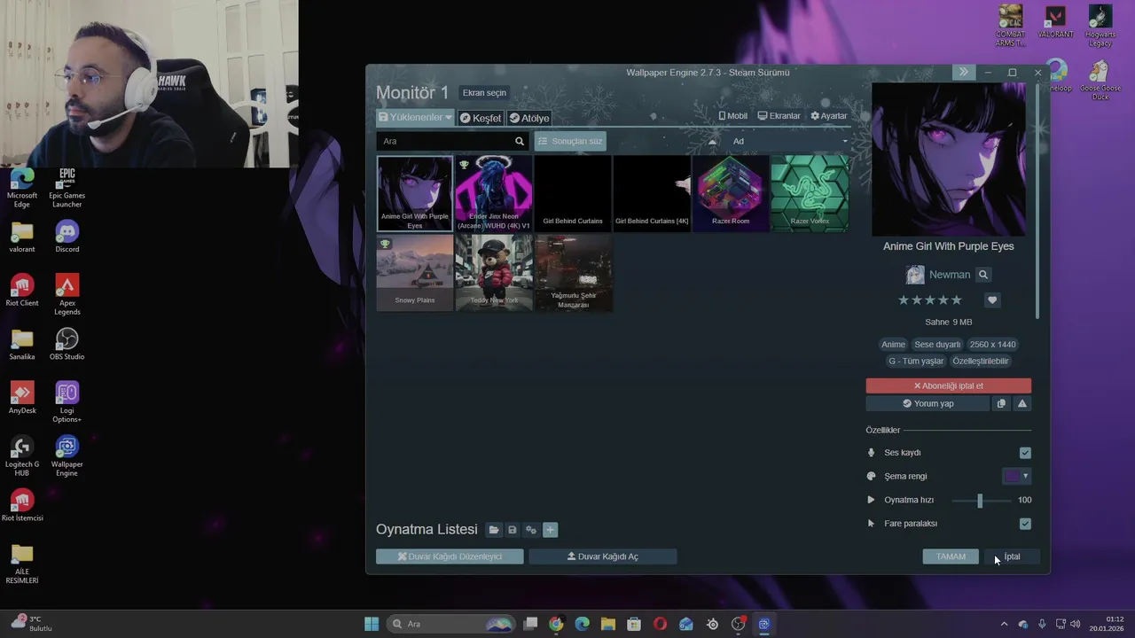This screenshot has width=1135, height=638.
Task: Confirm with TAMAM button
Action: click(951, 556)
